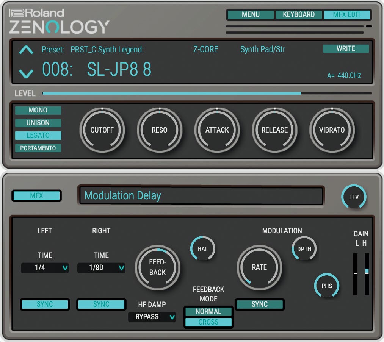Click the CUTOFF knob

[102, 130]
